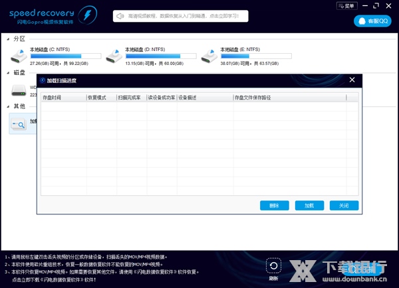
Task: Select the WD physical hard disk icon
Action: (19, 90)
